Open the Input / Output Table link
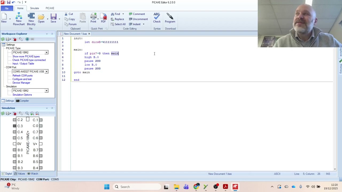Screen dimensions: 342x192 coord(23,63)
